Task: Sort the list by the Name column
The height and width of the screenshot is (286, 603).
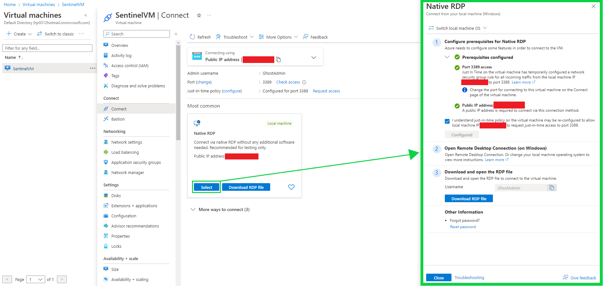Action: (14, 57)
